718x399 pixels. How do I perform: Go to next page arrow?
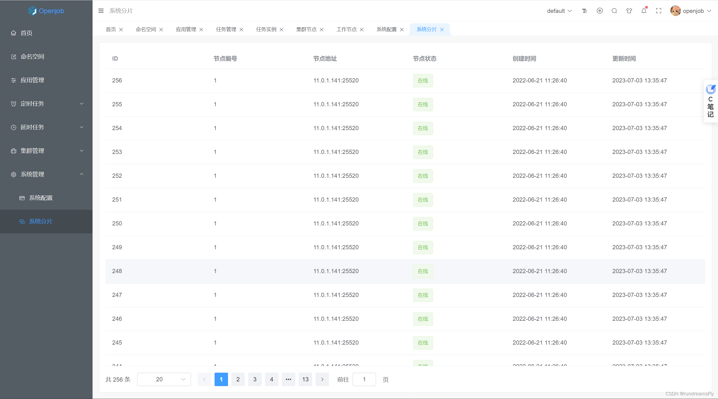click(x=322, y=379)
